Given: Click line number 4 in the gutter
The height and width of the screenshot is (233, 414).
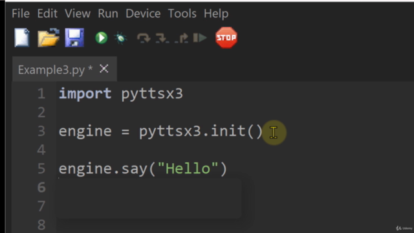Looking at the screenshot, I should pyautogui.click(x=41, y=150).
